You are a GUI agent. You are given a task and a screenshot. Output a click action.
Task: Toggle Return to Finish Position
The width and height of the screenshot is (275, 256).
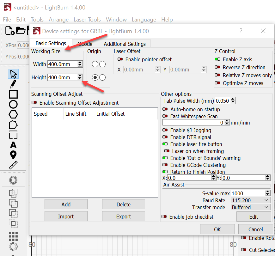pyautogui.click(x=165, y=172)
